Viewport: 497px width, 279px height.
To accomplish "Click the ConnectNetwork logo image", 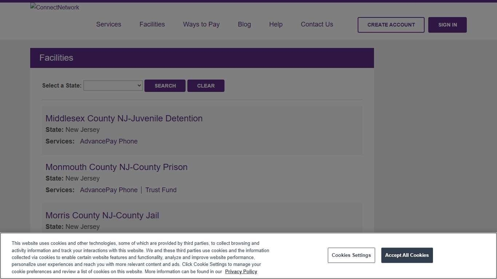I will 55,7.
